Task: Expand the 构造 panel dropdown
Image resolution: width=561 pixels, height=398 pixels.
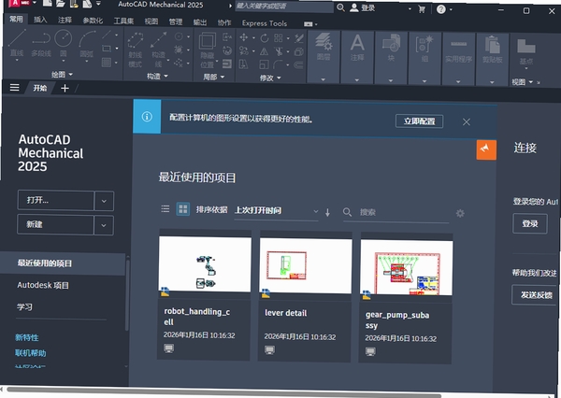Action: 157,76
